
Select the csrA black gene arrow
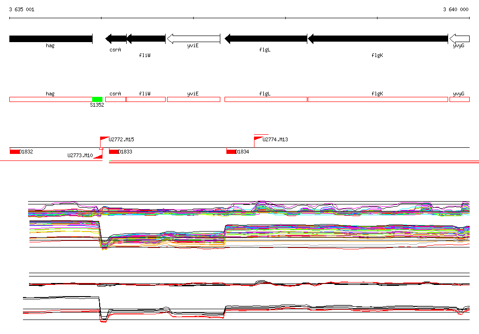click(x=116, y=39)
